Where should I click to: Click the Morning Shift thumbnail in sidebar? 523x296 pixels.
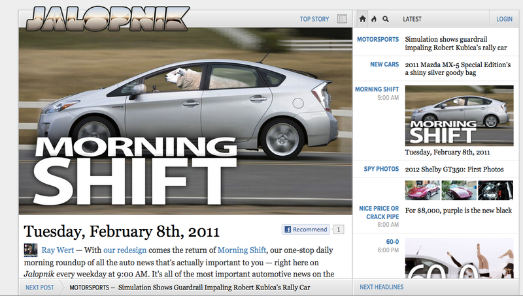(x=460, y=116)
